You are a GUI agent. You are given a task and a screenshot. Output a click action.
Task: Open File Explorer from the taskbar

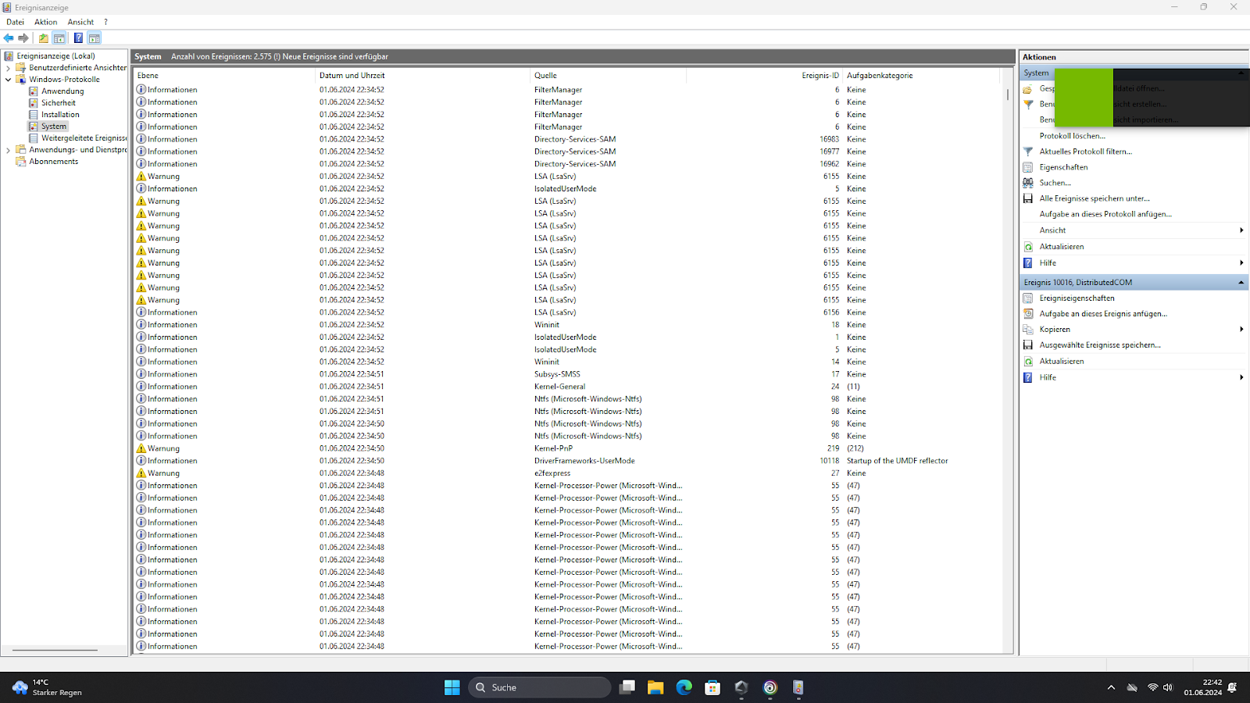pyautogui.click(x=655, y=687)
